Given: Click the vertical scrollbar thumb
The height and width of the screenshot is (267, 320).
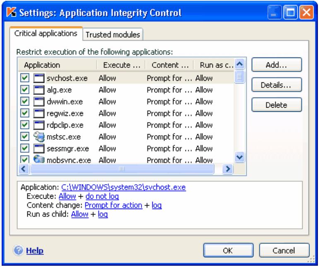Looking at the screenshot, I should click(x=240, y=77).
